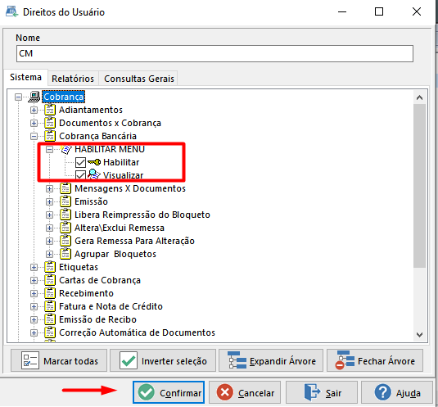Click the Inverter seleção button
Screen dimensions: 438x407
[x=163, y=360]
